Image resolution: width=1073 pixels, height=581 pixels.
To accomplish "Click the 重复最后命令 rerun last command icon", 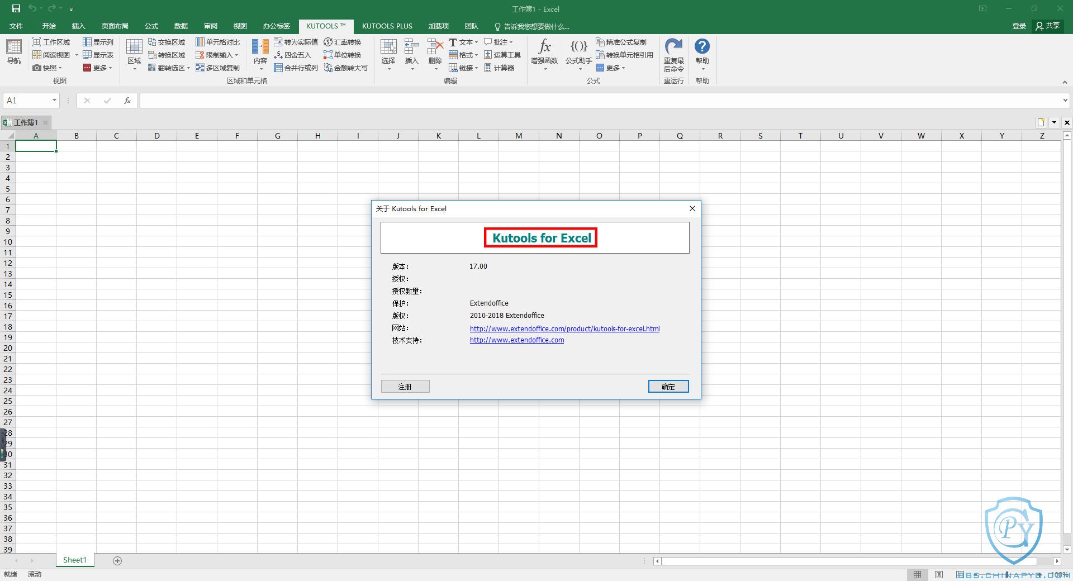I will pyautogui.click(x=673, y=47).
